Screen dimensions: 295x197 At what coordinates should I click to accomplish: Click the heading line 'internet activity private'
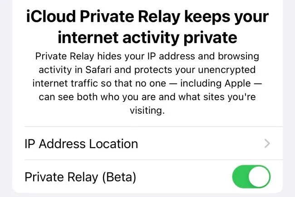click(x=147, y=37)
